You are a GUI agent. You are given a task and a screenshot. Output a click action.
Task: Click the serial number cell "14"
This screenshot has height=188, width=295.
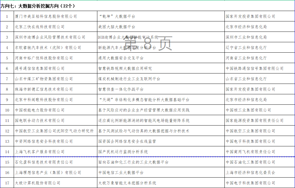[7, 152]
